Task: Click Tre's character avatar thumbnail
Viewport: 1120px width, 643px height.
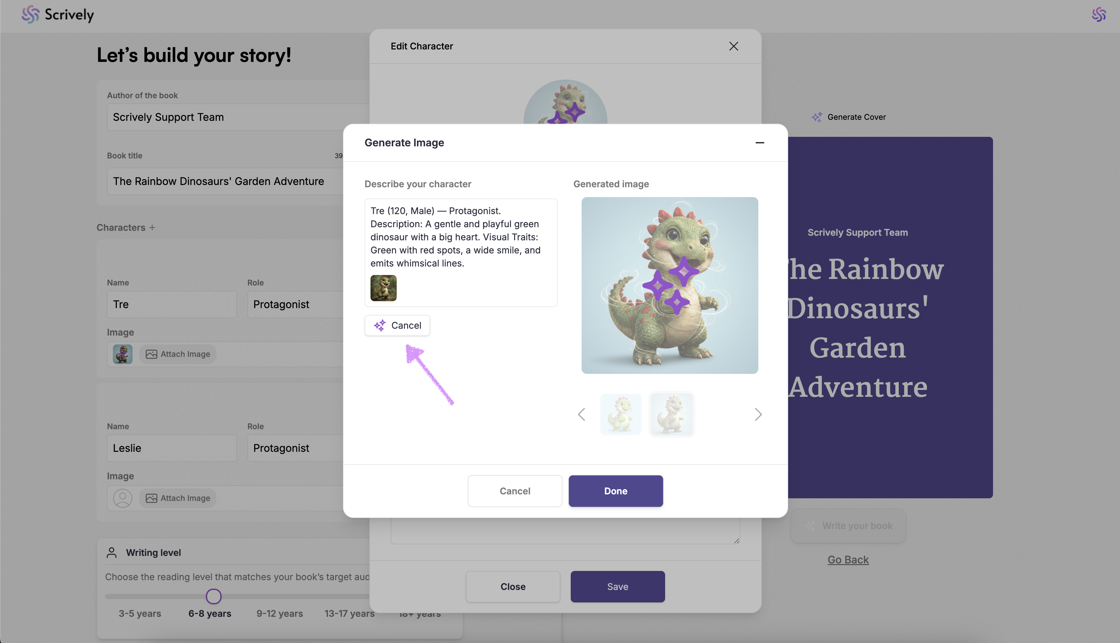Action: coord(122,354)
